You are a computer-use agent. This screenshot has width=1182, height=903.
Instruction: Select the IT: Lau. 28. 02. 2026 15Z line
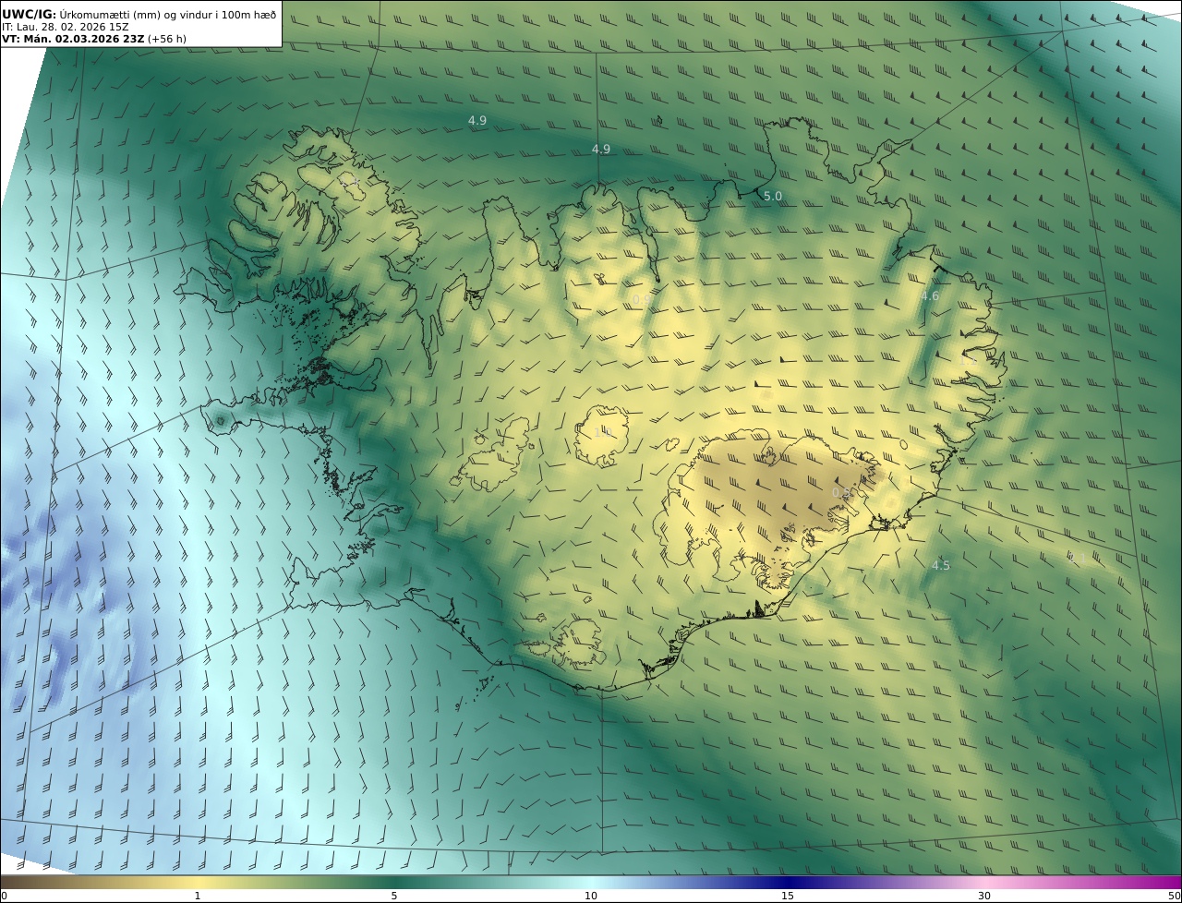click(x=66, y=27)
